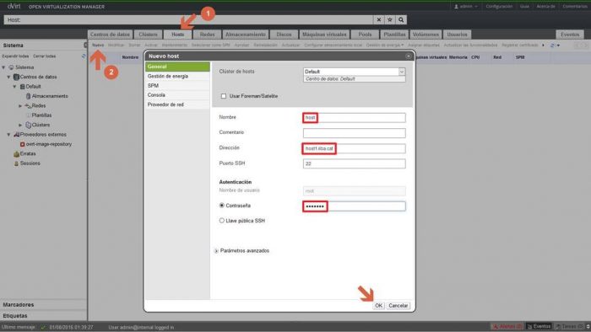Click OK to add the new host
The width and height of the screenshot is (591, 332).
tap(378, 306)
